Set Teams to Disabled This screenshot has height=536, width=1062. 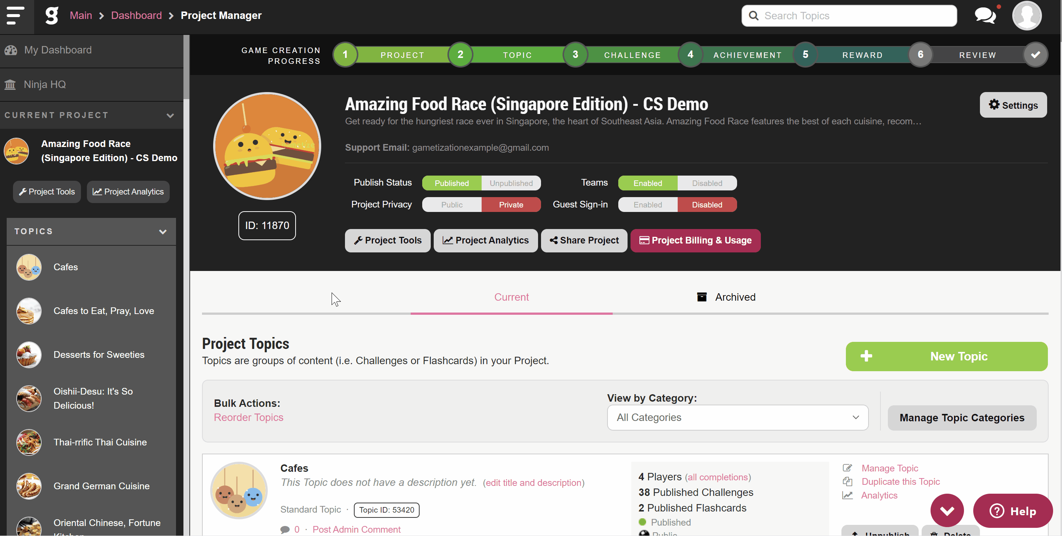click(707, 183)
